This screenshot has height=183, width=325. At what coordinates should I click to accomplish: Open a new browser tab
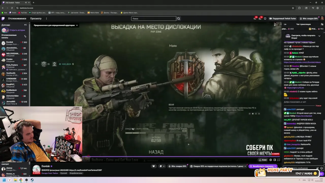pyautogui.click(x=33, y=3)
